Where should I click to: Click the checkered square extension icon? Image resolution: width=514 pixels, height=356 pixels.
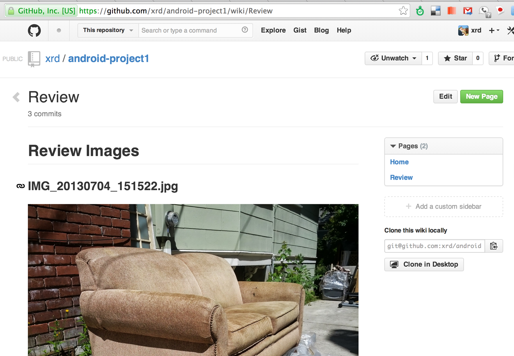(x=436, y=11)
